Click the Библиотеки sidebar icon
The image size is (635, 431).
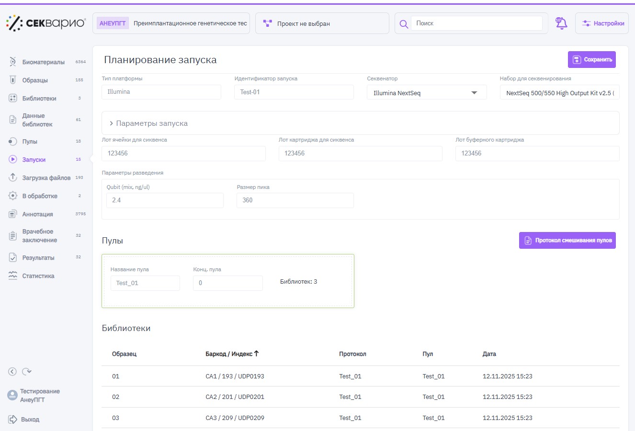pos(13,98)
